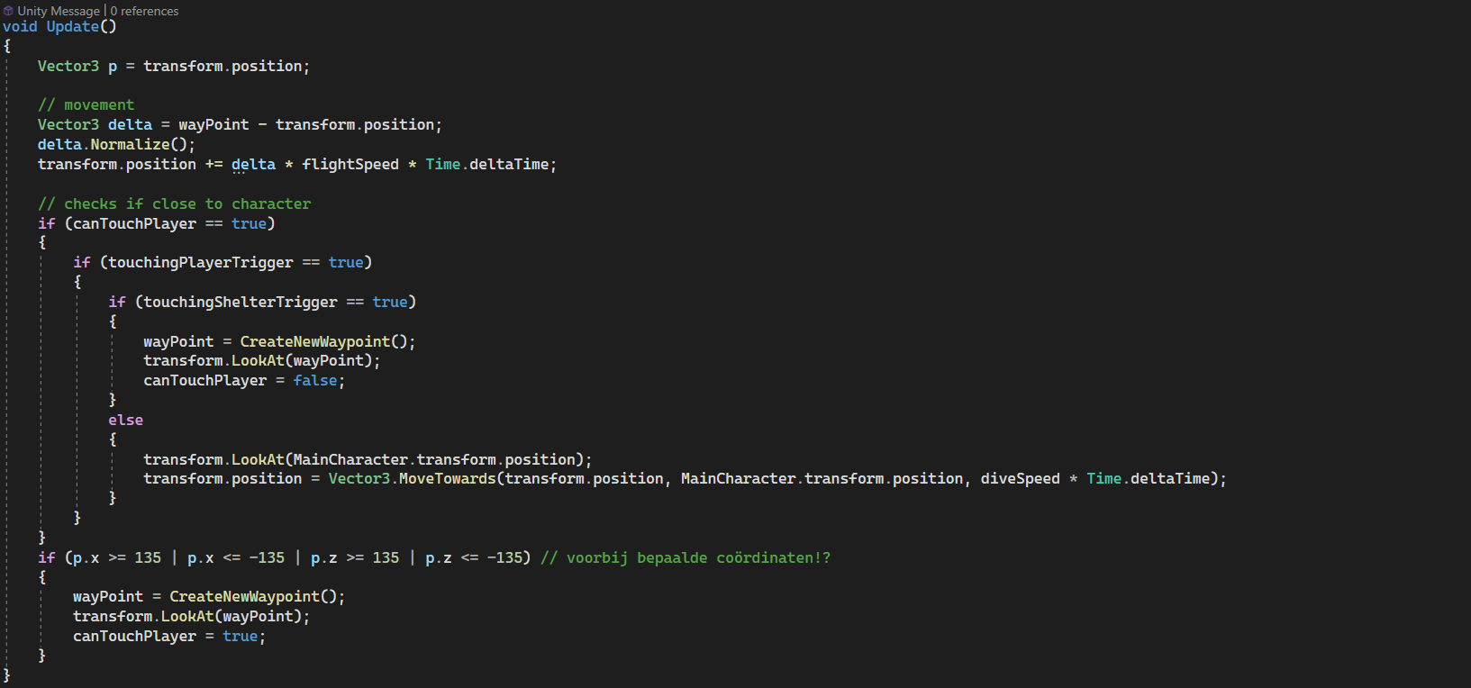Click the dotted-underlined delta in the += line
The height and width of the screenshot is (688, 1471).
pos(253,164)
